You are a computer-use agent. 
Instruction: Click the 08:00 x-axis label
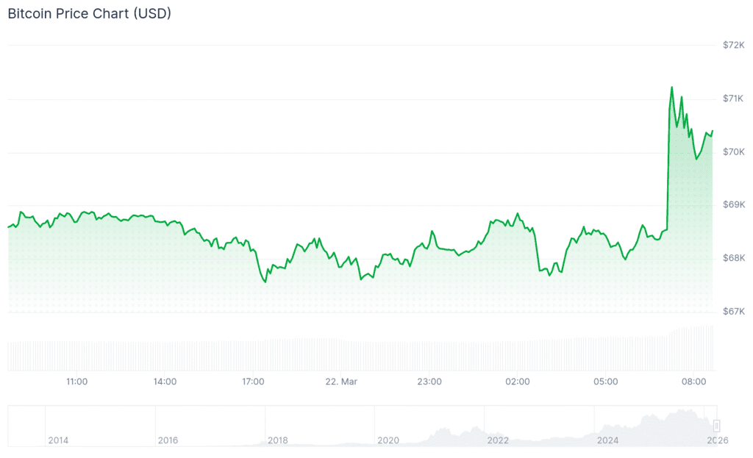(694, 382)
